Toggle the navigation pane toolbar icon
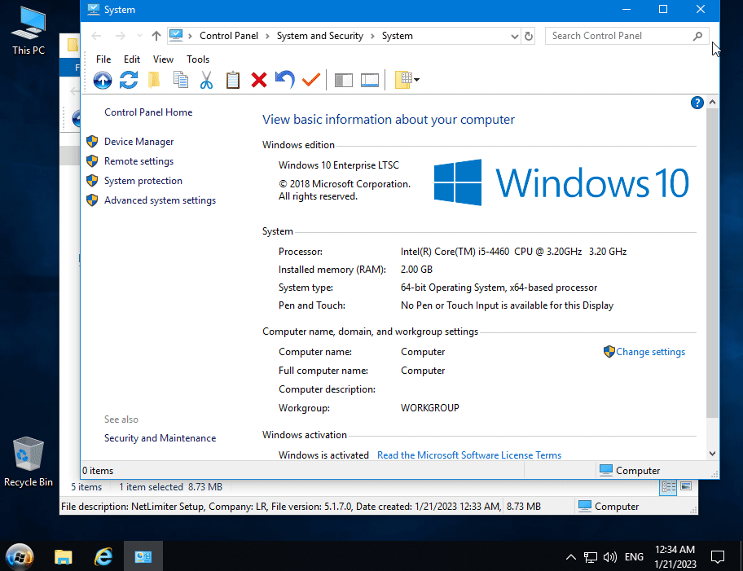Image resolution: width=743 pixels, height=571 pixels. pyautogui.click(x=344, y=80)
